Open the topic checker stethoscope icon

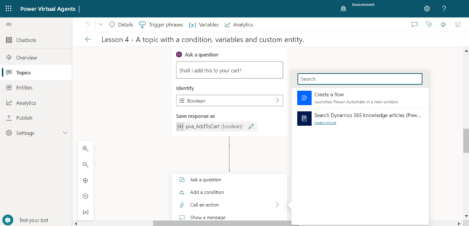click(429, 24)
